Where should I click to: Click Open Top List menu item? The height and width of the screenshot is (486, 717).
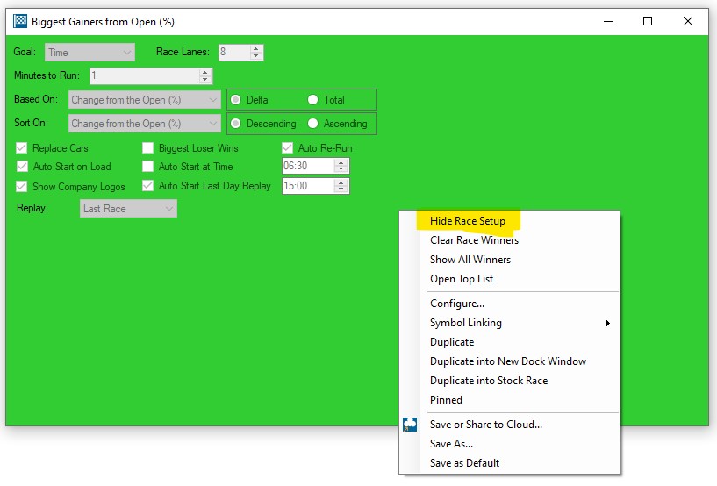tap(462, 279)
